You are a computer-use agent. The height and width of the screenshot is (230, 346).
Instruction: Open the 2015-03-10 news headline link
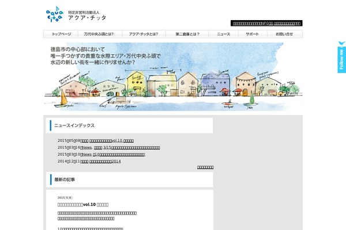(119, 155)
